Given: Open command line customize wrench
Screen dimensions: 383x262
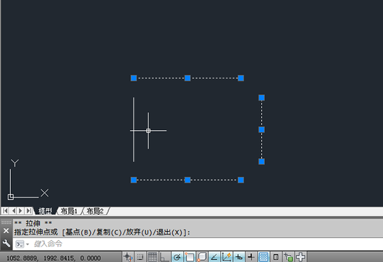Looking at the screenshot, I should click(6, 244).
